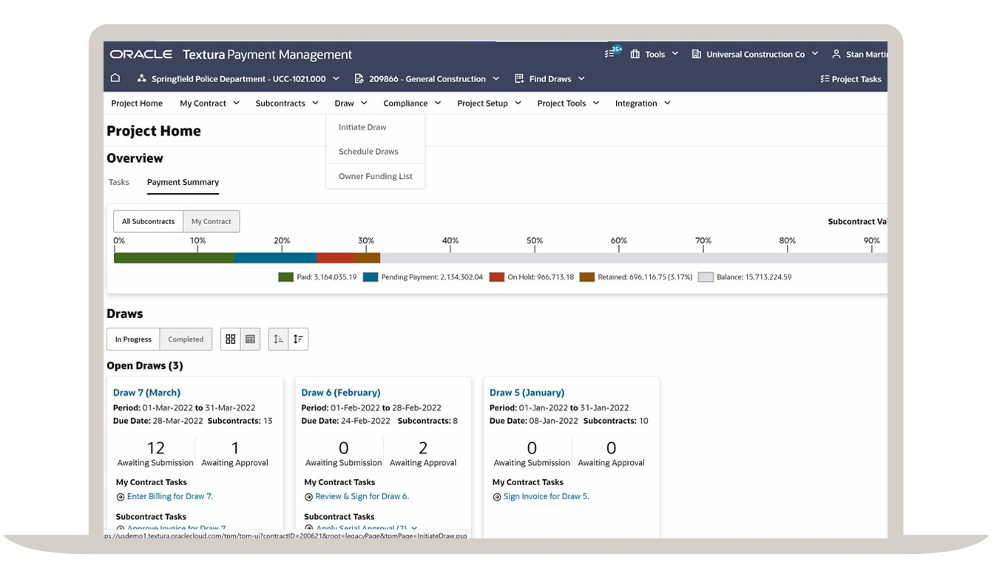The width and height of the screenshot is (994, 565).
Task: Select Initiate Draw from the Draw menu
Action: tap(362, 126)
